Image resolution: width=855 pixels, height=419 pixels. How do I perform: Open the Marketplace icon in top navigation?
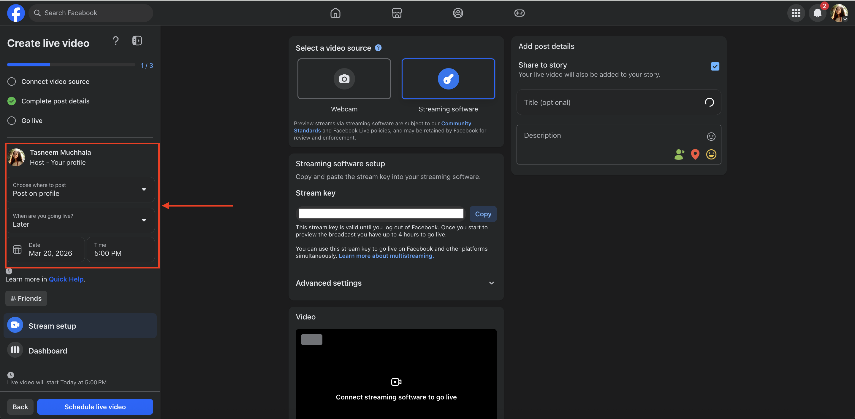pyautogui.click(x=397, y=13)
